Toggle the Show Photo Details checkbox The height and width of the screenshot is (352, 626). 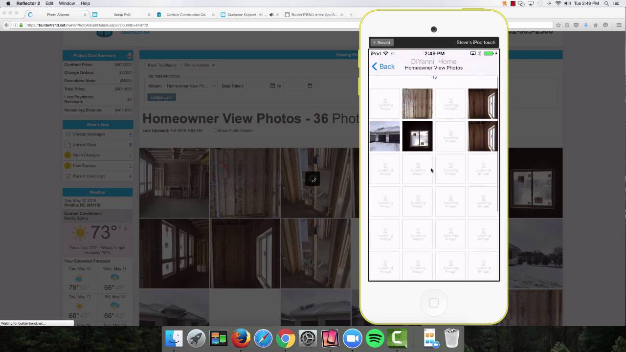pos(215,131)
